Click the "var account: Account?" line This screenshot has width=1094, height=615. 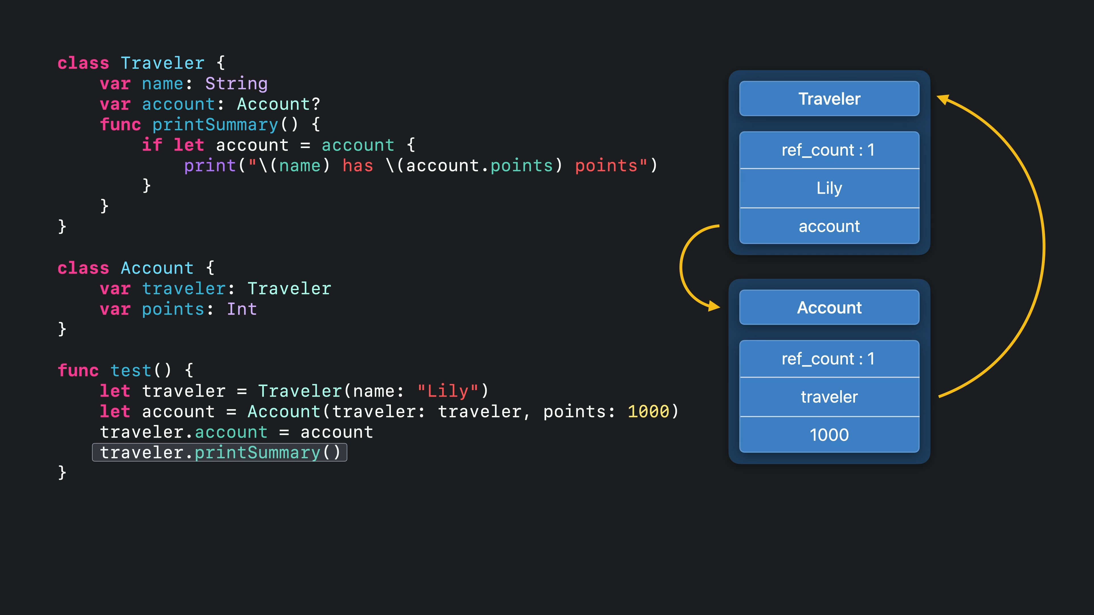pos(210,104)
